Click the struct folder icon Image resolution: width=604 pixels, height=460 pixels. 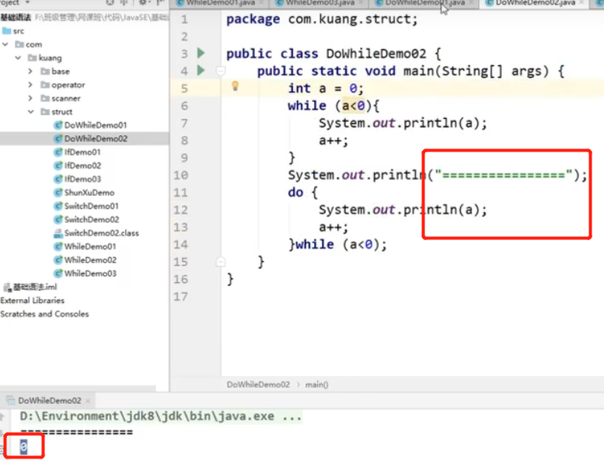pyautogui.click(x=45, y=112)
